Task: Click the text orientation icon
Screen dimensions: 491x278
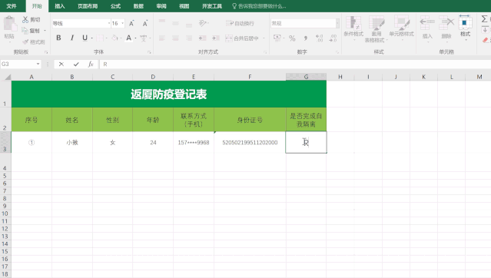Action: (203, 23)
